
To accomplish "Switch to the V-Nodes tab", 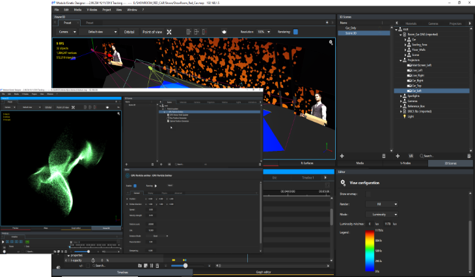I will coord(405,163).
